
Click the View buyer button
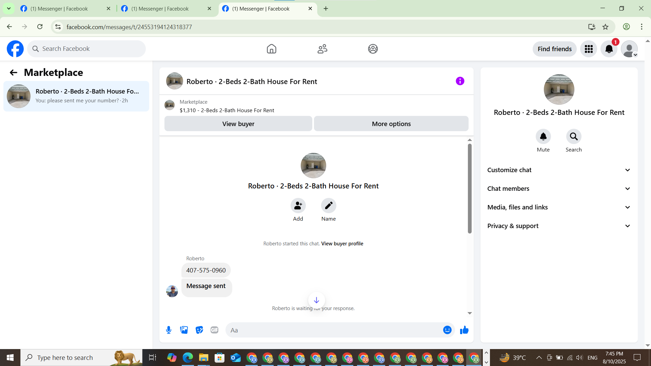coord(238,124)
